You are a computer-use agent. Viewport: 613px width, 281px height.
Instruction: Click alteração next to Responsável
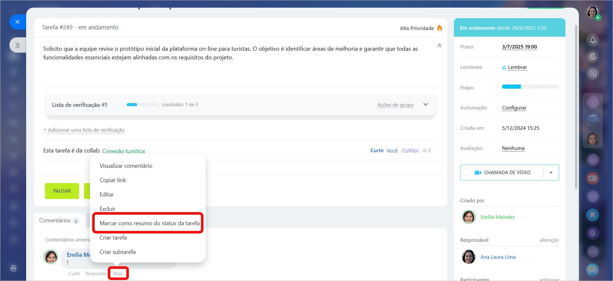pyautogui.click(x=549, y=240)
